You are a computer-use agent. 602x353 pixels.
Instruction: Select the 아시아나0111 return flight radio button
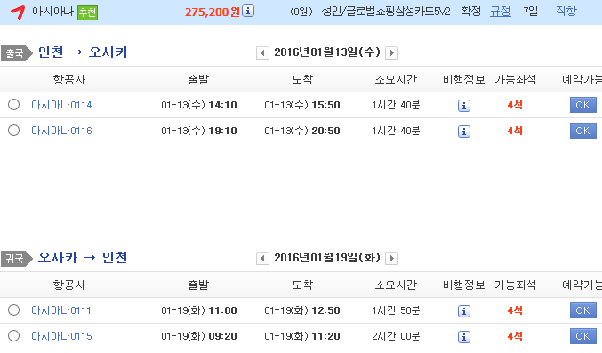14,309
